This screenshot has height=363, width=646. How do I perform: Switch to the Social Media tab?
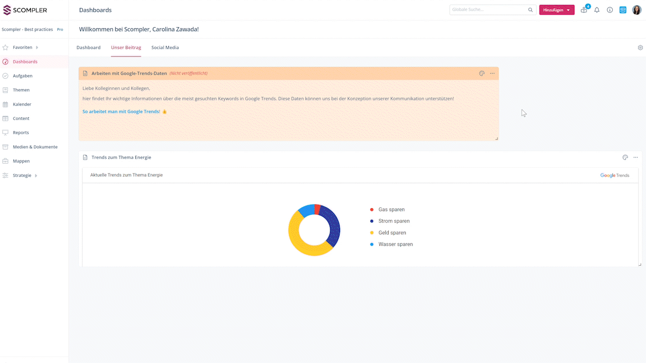pyautogui.click(x=165, y=47)
